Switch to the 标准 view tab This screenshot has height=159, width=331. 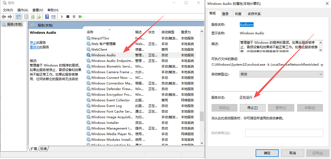tap(43, 149)
